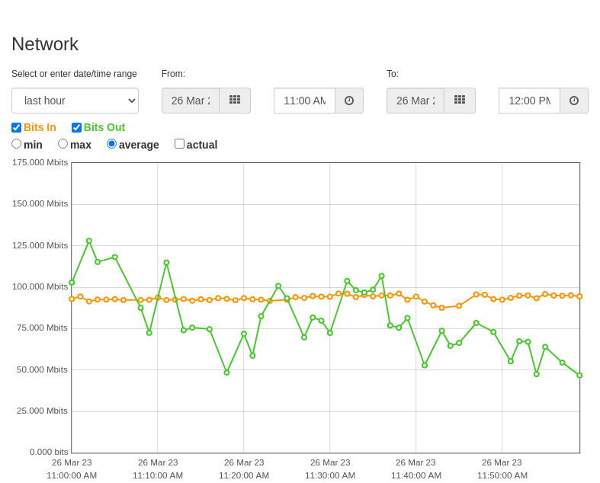This screenshot has height=483, width=600.
Task: Click the last green data point at chart end
Action: (x=579, y=376)
